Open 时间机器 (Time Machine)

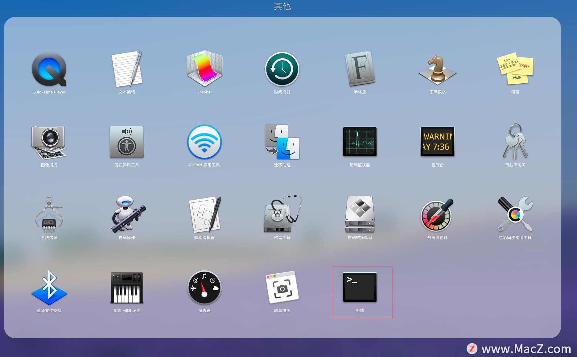coord(282,69)
